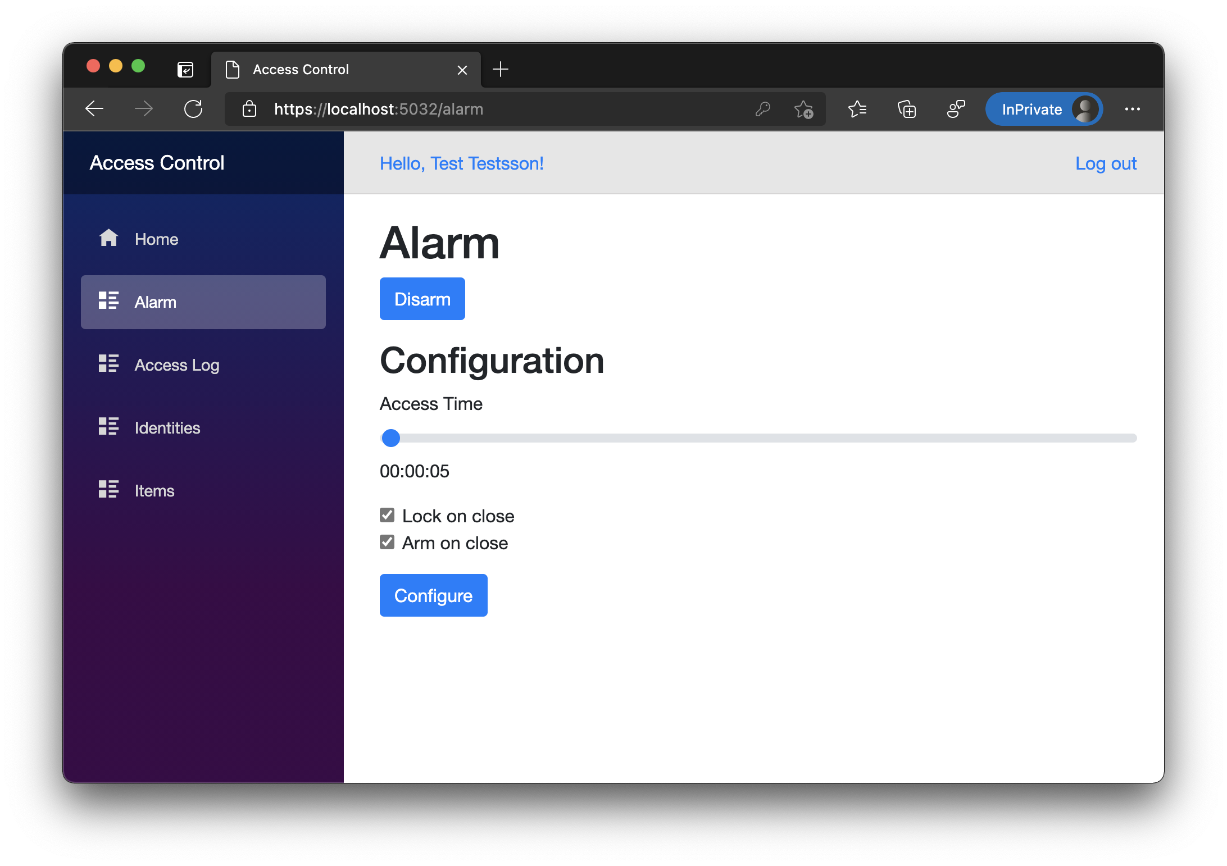Click the browser back arrow
The width and height of the screenshot is (1227, 866).
pyautogui.click(x=94, y=108)
